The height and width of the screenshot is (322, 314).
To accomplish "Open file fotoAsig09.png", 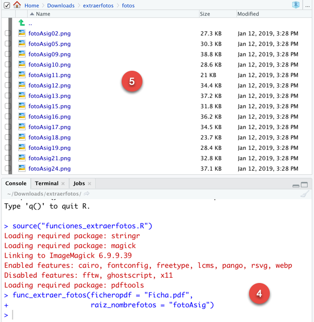I will coord(49,54).
